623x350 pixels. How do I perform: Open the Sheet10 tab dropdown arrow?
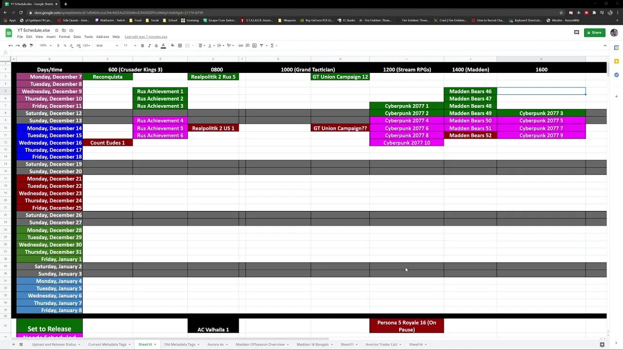point(155,345)
